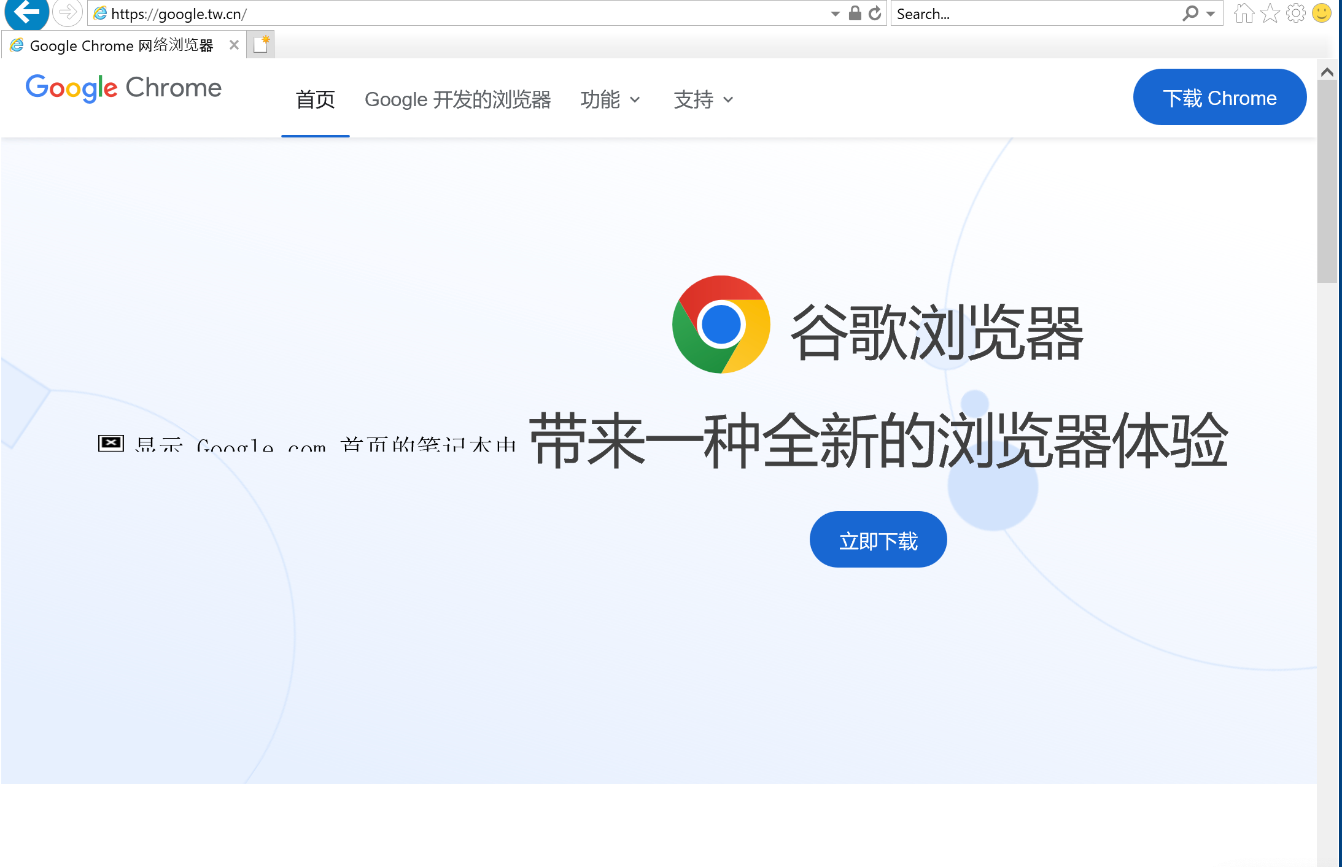Viewport: 1342px width, 867px height.
Task: Click the back navigation arrow icon
Action: [x=28, y=13]
